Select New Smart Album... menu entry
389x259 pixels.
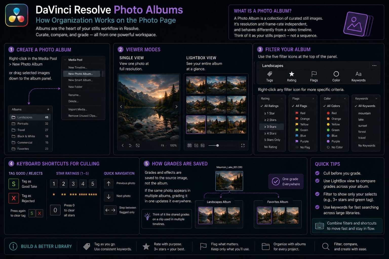[81, 80]
